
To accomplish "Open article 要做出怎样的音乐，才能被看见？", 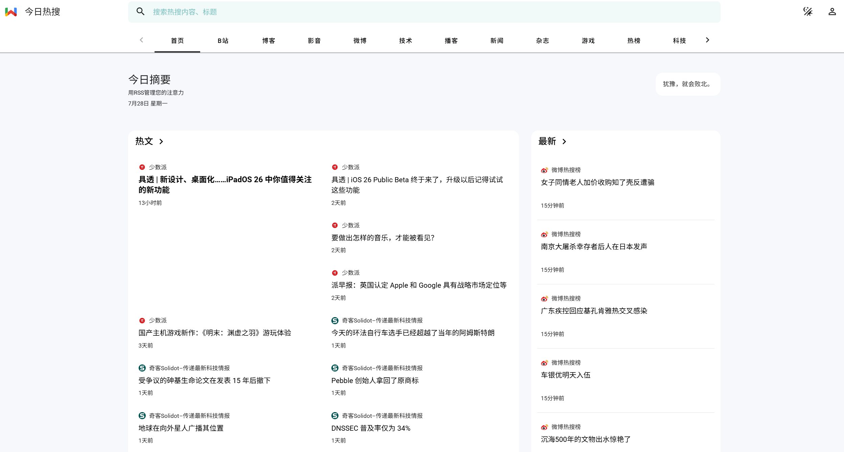I will pyautogui.click(x=383, y=238).
